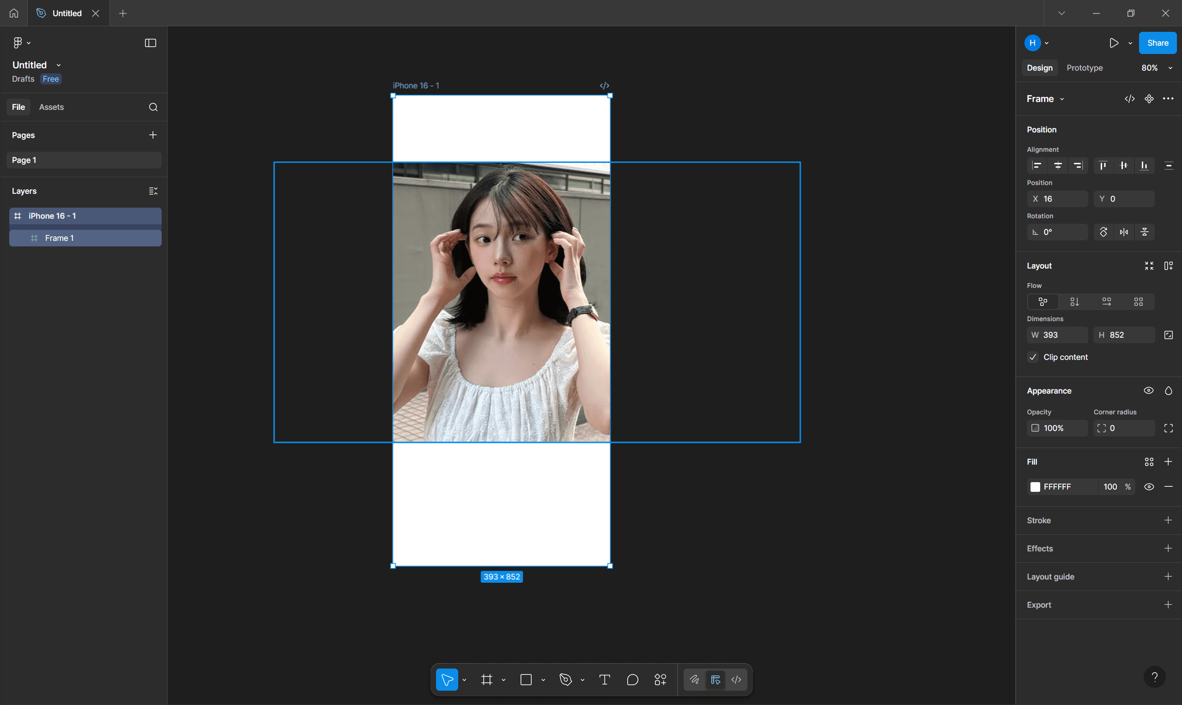Select the Comment tool

[632, 679]
